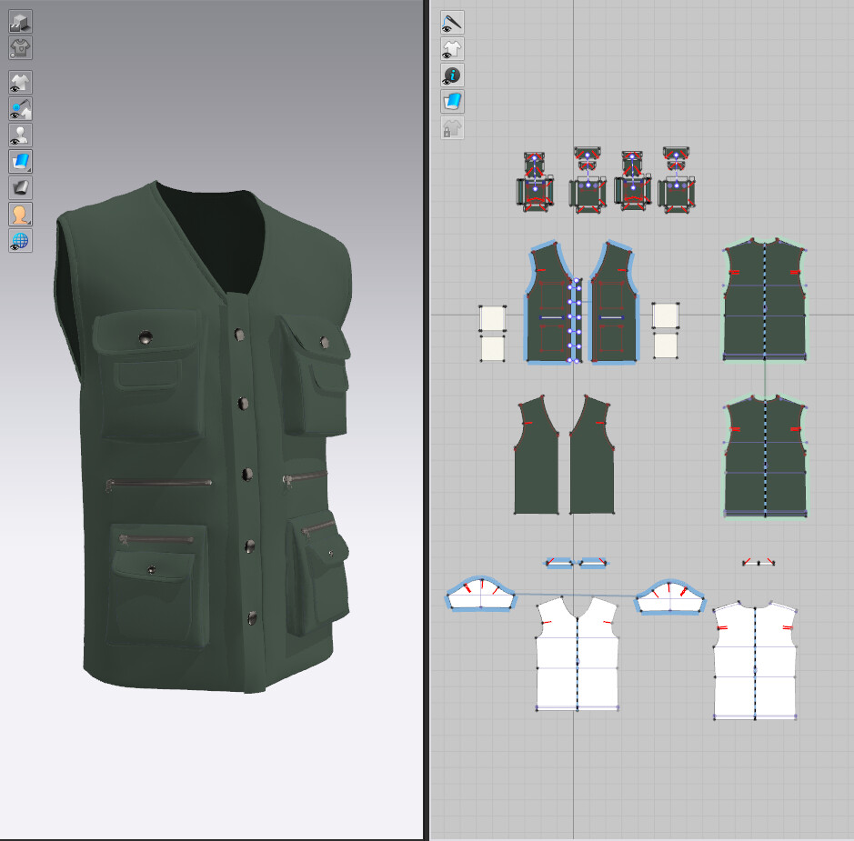Select the left front vest pattern piece
The height and width of the screenshot is (841, 854).
546,300
